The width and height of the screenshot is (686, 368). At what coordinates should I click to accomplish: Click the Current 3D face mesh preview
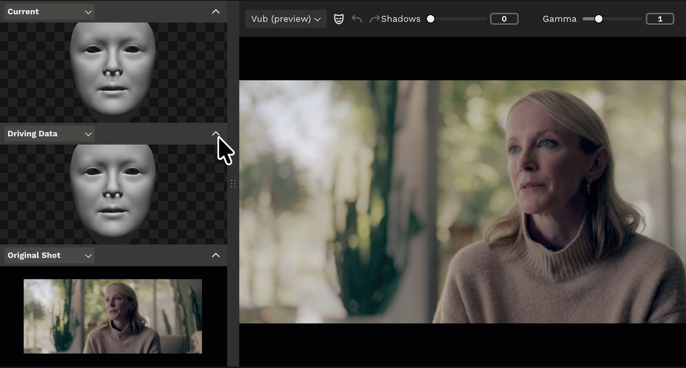(x=113, y=69)
